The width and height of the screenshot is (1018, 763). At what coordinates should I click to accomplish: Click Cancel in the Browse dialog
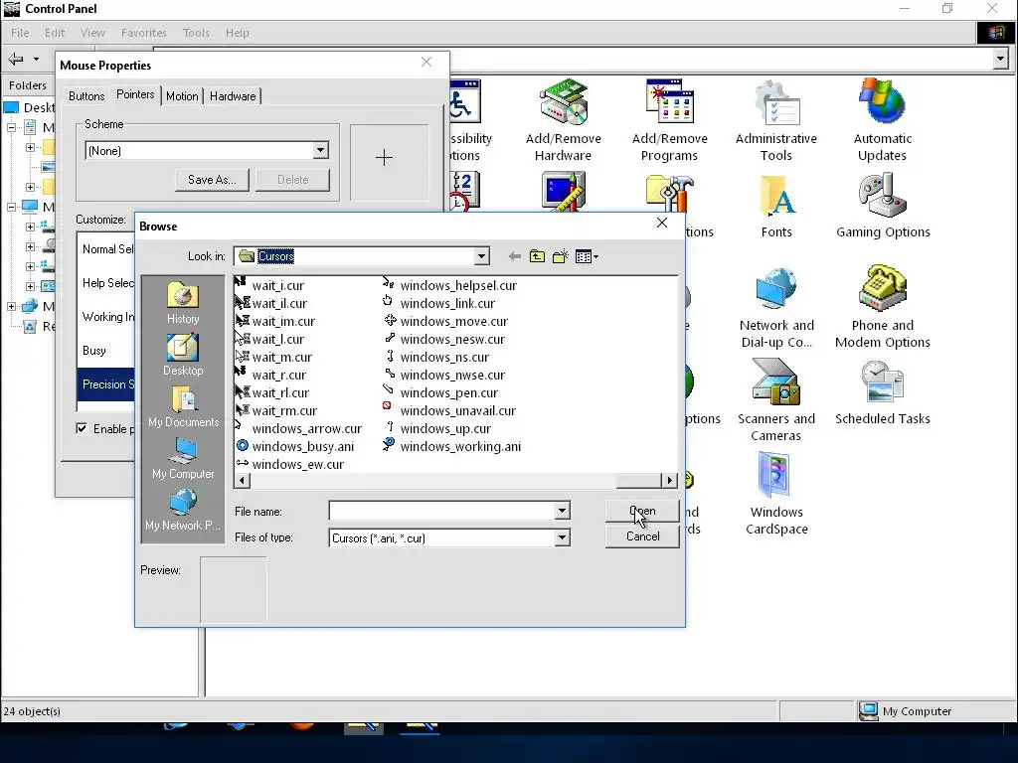642,536
